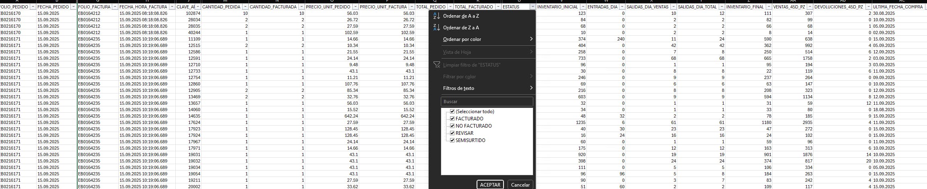
Task: Open the PRECIO_UNIT_FACTURA filter dropdown
Action: coord(411,7)
